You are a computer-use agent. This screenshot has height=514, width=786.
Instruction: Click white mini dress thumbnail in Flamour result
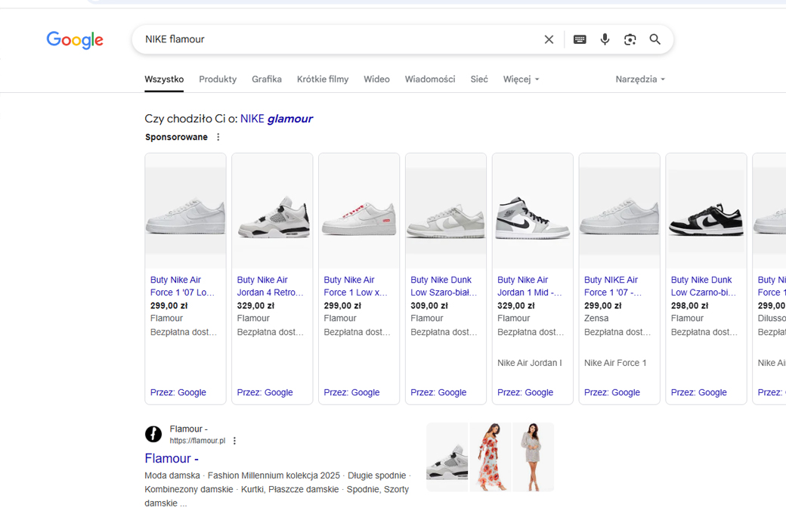(x=534, y=457)
